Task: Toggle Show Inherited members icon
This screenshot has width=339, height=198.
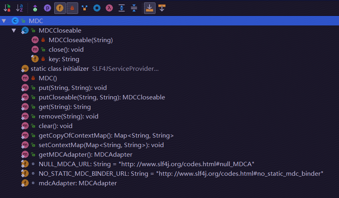Action: coord(35,8)
